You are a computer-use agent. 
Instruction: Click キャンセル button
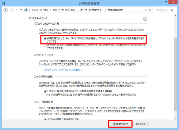(140, 124)
